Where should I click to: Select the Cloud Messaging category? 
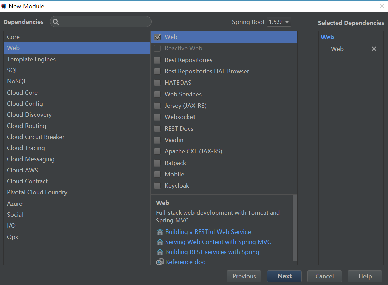pyautogui.click(x=77, y=159)
